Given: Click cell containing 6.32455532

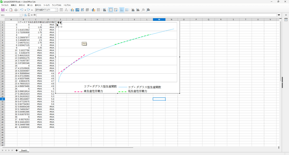Looking at the screenshot, I should (x=23, y=127).
